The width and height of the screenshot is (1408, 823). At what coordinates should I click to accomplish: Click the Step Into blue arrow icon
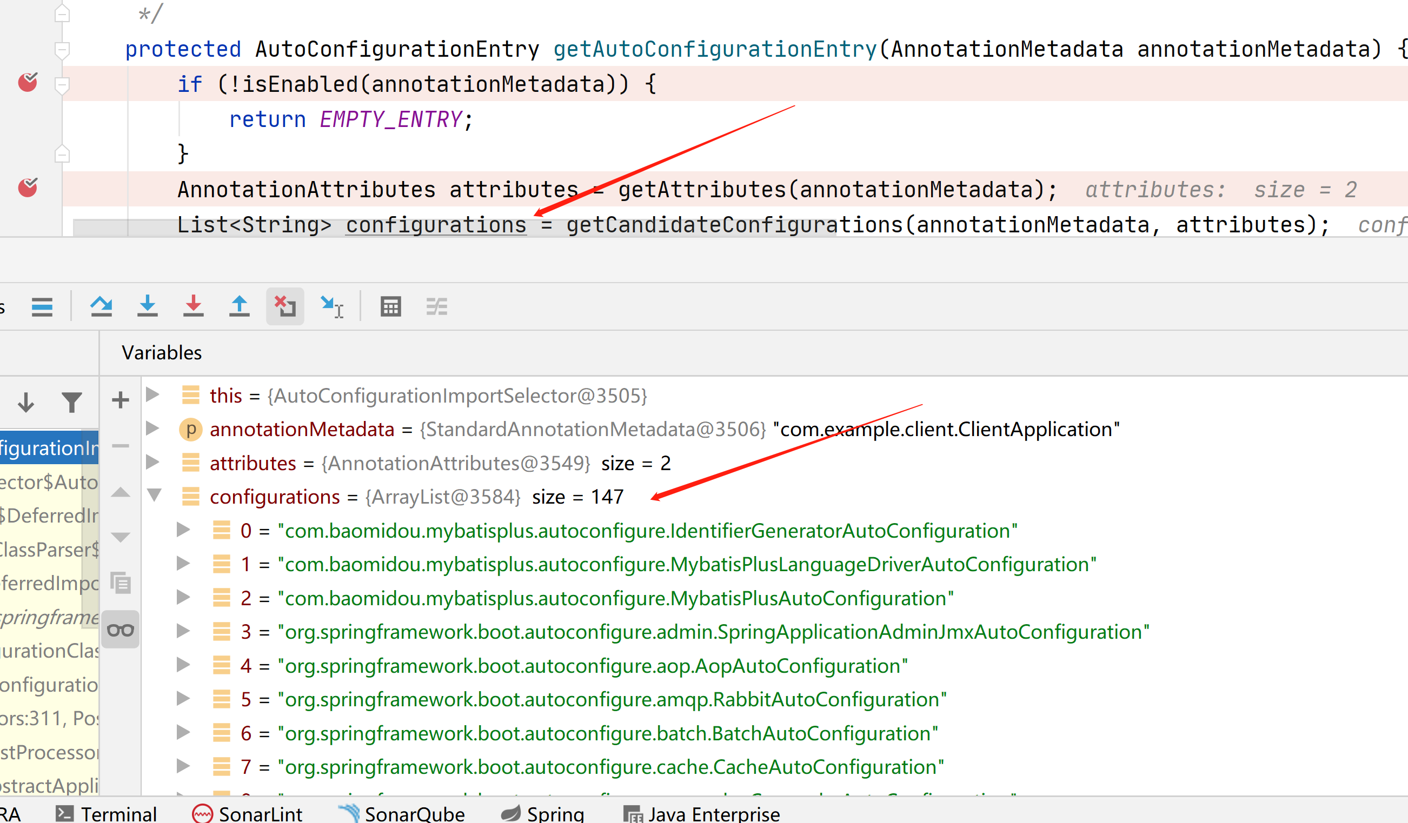tap(147, 306)
